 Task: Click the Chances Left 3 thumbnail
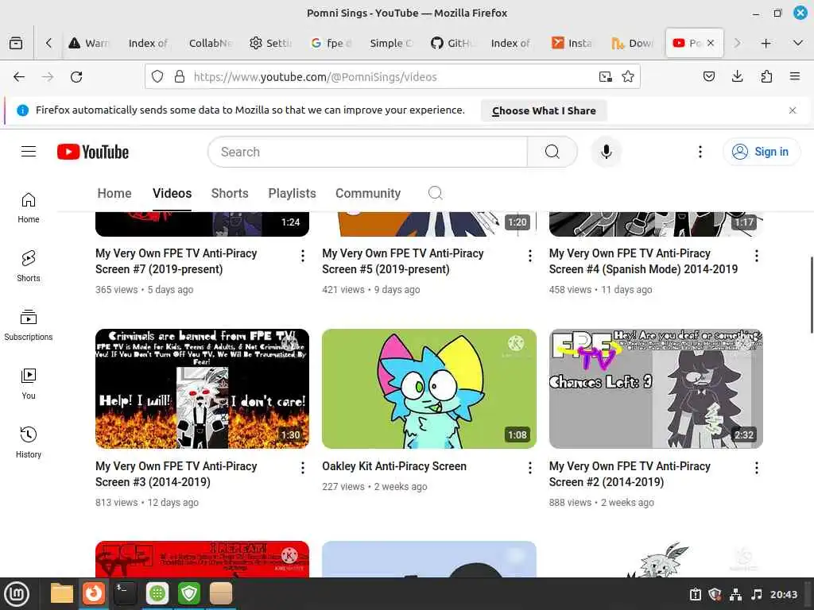(x=656, y=388)
